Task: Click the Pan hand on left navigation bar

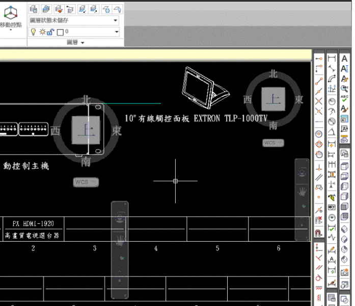Action: [x=120, y=240]
